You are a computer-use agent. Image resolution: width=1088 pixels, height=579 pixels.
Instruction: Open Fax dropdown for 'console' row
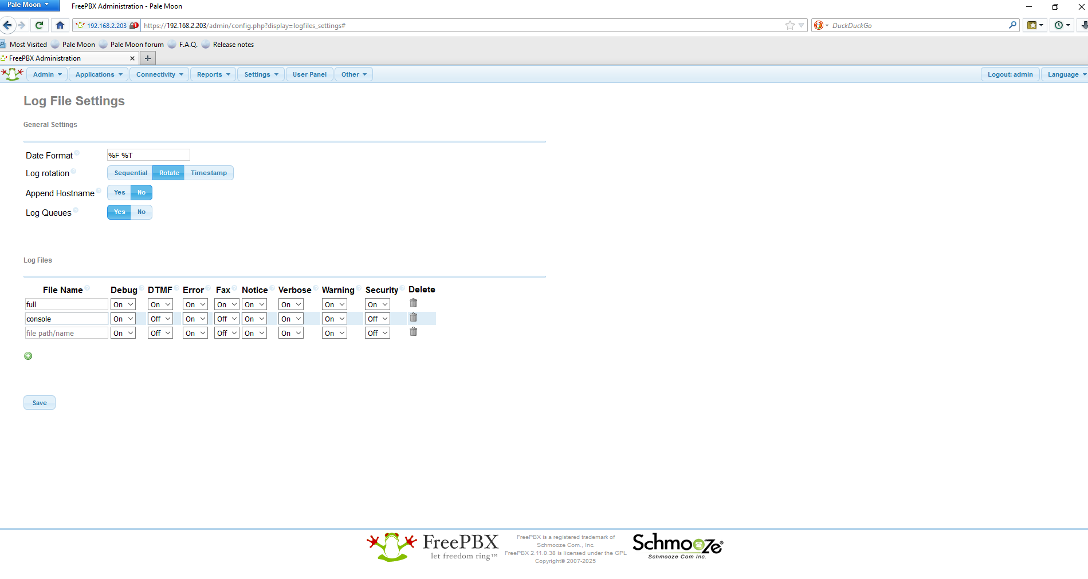coord(227,319)
